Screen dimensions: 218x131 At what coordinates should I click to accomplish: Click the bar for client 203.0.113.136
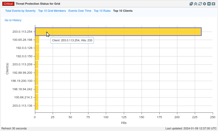37,106
